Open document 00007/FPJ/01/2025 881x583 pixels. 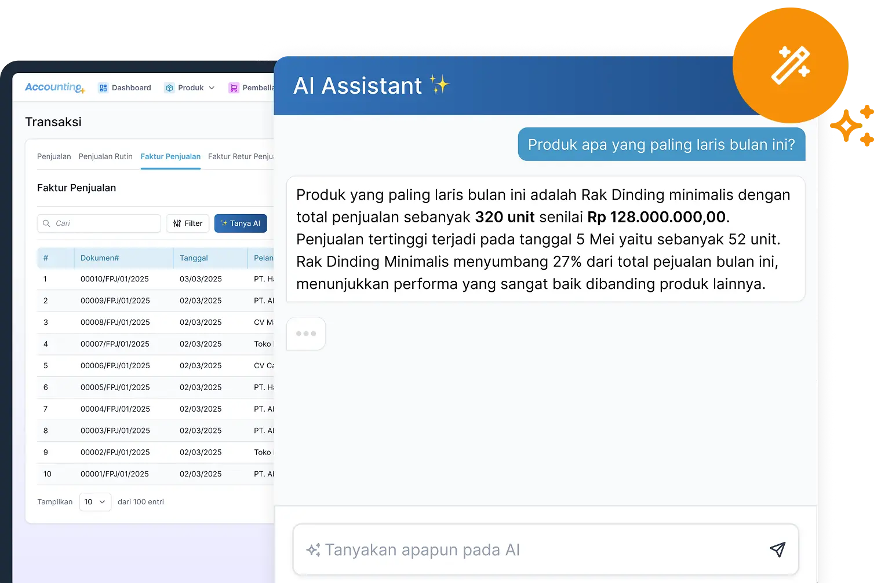click(115, 344)
